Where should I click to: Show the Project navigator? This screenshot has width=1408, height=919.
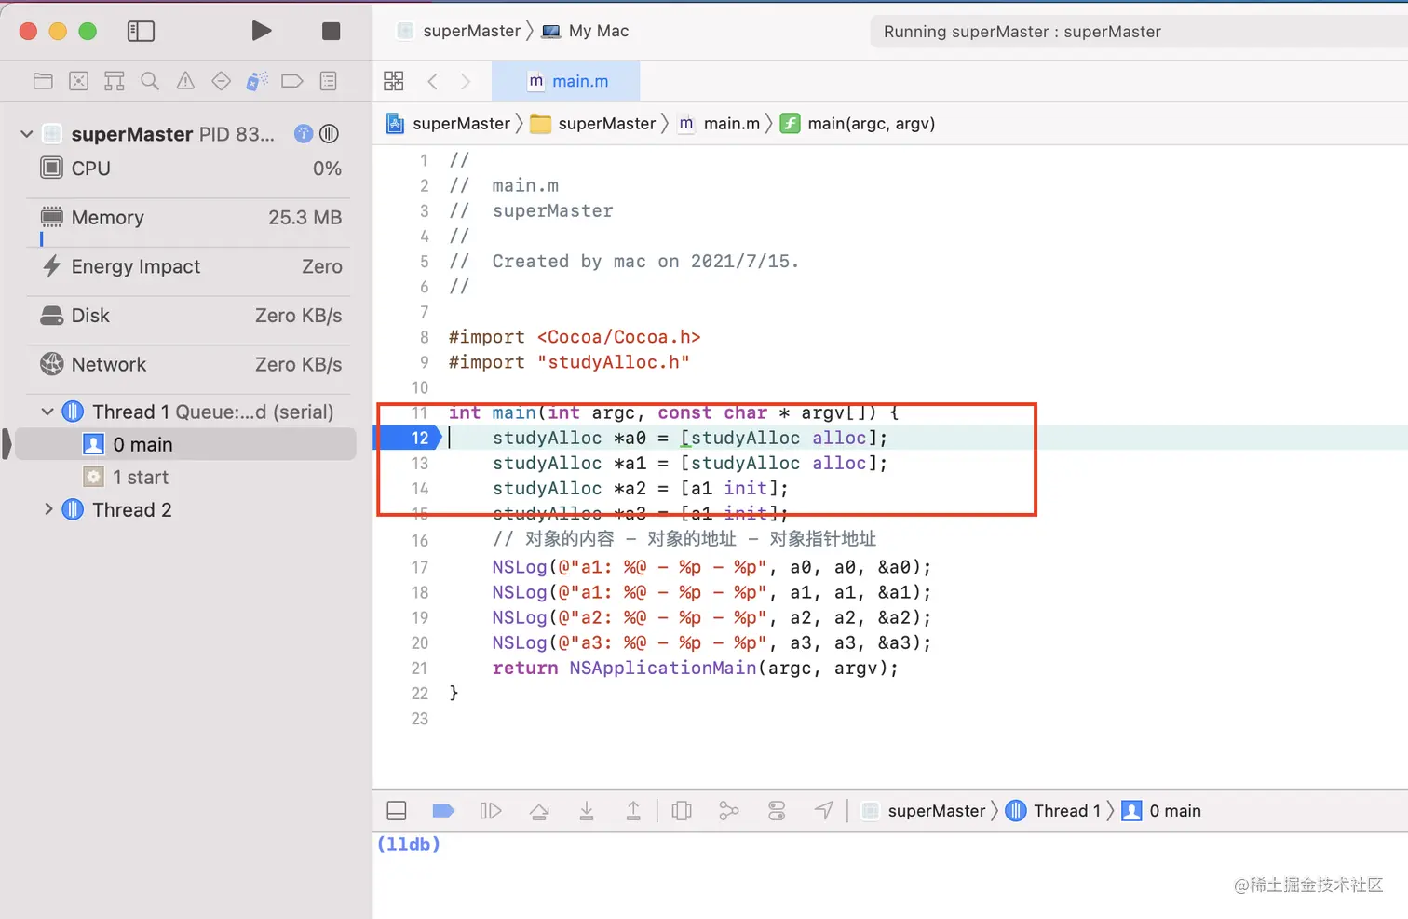pos(43,81)
